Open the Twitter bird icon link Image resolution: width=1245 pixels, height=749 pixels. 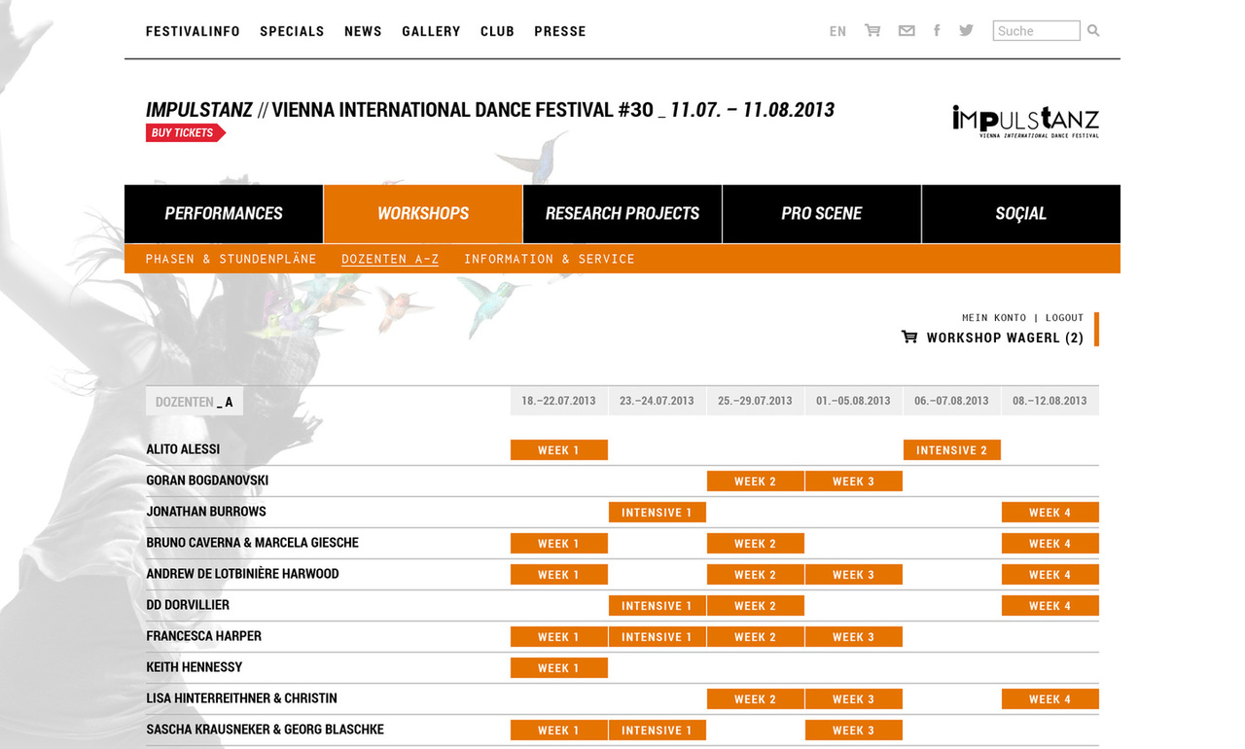[x=966, y=30]
